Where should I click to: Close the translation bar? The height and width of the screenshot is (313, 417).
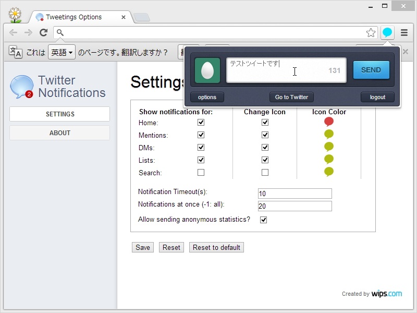[x=406, y=52]
